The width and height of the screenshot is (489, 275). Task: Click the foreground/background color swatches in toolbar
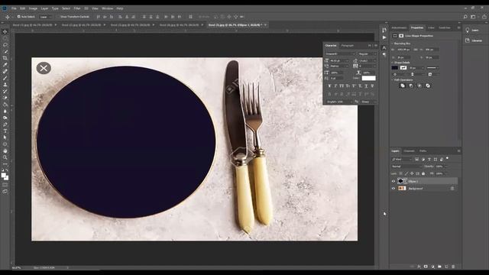[5, 176]
